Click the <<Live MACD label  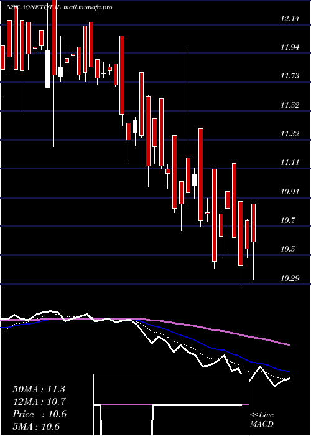262,420
